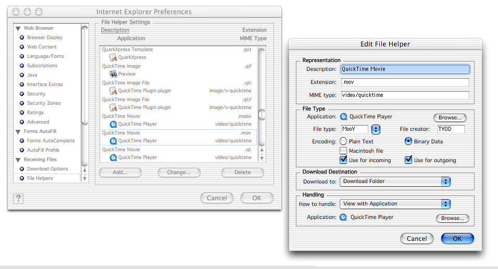Click Add... button in File Helper Settings
The image size is (498, 269).
120,173
